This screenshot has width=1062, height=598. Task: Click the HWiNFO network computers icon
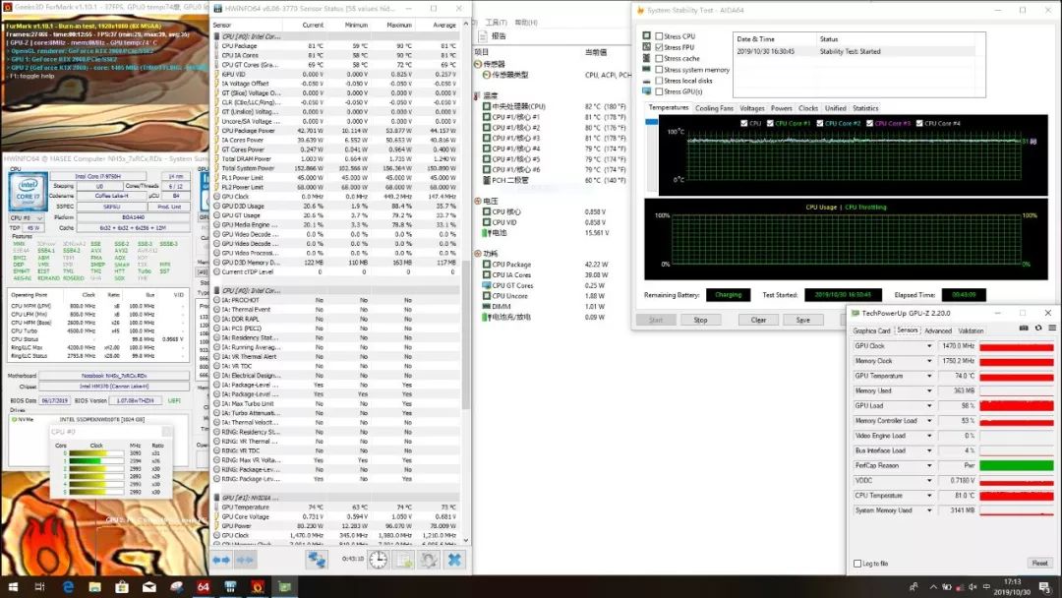click(317, 560)
